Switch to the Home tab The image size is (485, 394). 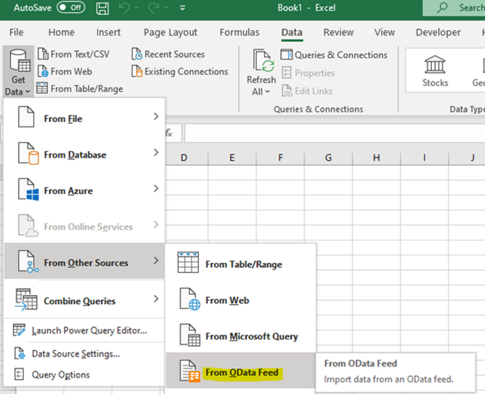point(61,32)
